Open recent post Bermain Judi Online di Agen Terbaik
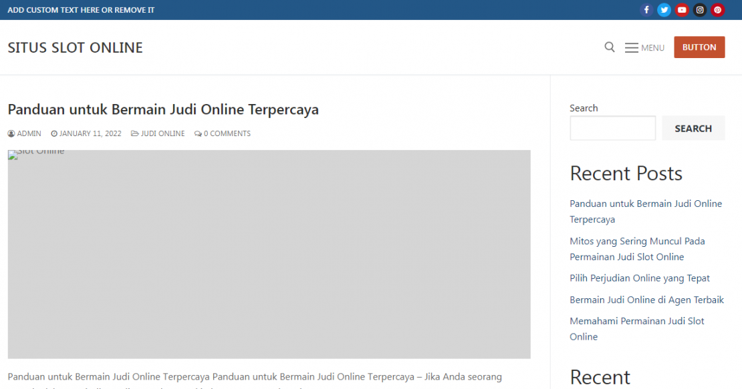This screenshot has width=742, height=389. pos(646,300)
